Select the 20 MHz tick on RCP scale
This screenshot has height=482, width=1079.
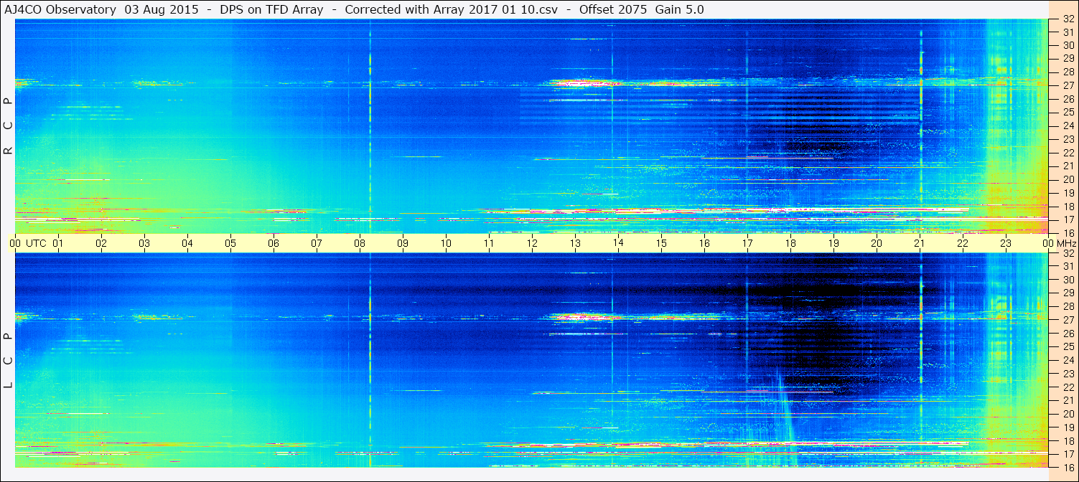[1068, 179]
